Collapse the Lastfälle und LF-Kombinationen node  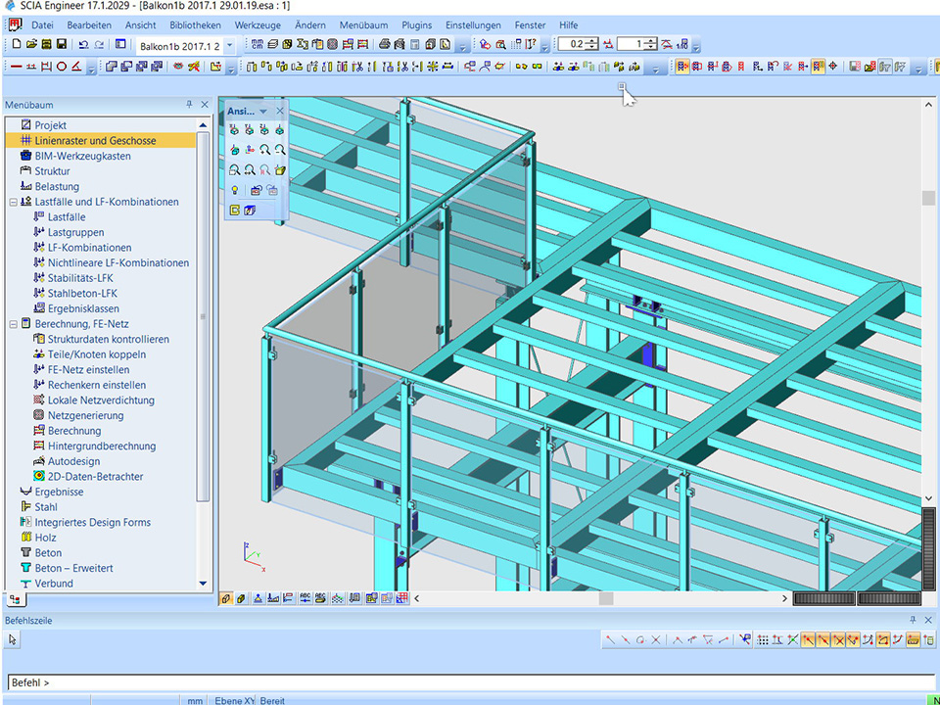point(13,202)
